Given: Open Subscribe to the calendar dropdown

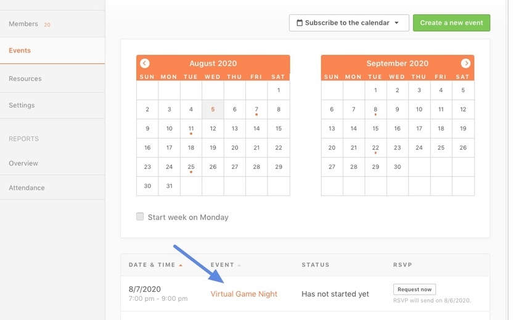Looking at the screenshot, I should (x=347, y=23).
